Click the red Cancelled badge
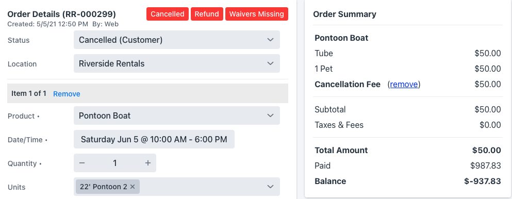512x199 pixels. (x=168, y=14)
